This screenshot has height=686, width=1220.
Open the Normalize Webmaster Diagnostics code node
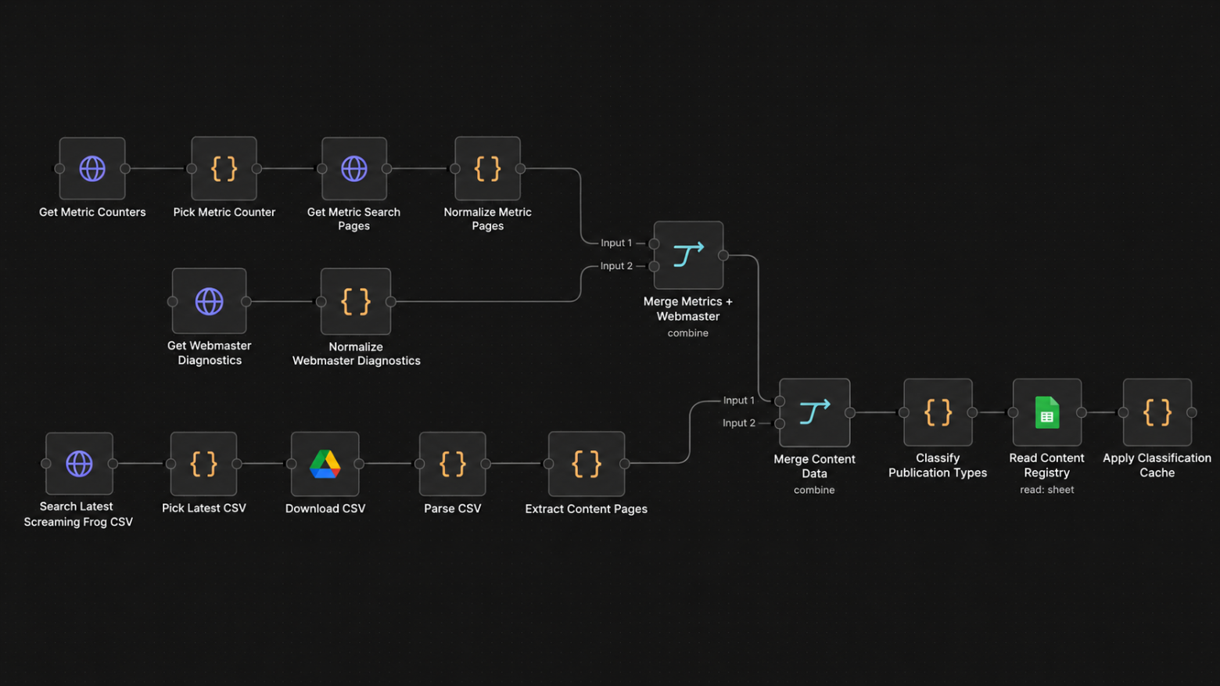[356, 301]
